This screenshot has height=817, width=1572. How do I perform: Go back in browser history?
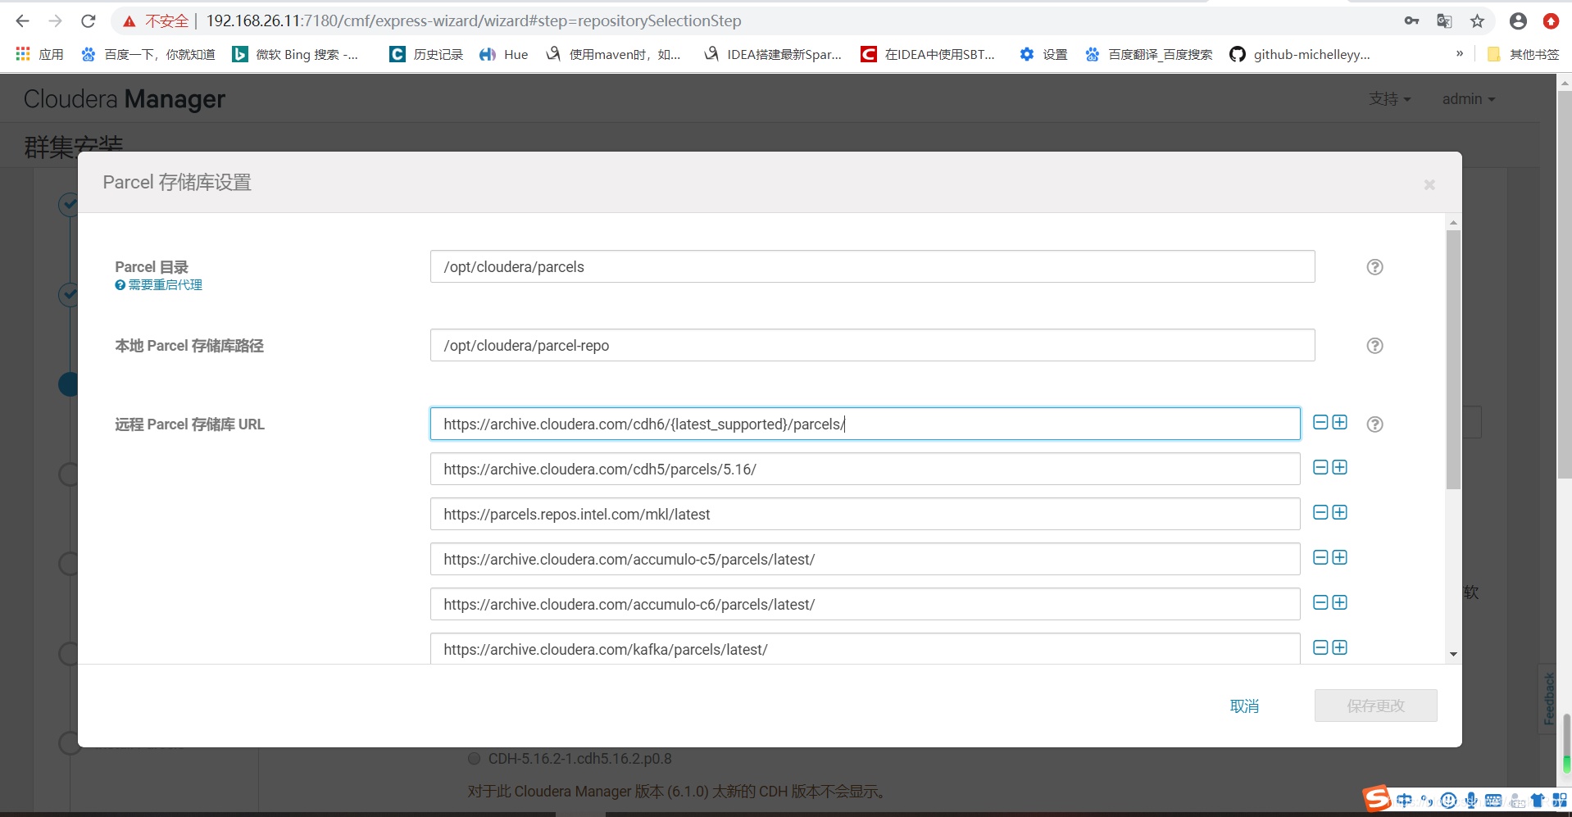coord(22,20)
